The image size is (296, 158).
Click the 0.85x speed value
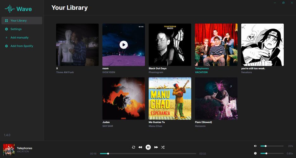[290, 154]
